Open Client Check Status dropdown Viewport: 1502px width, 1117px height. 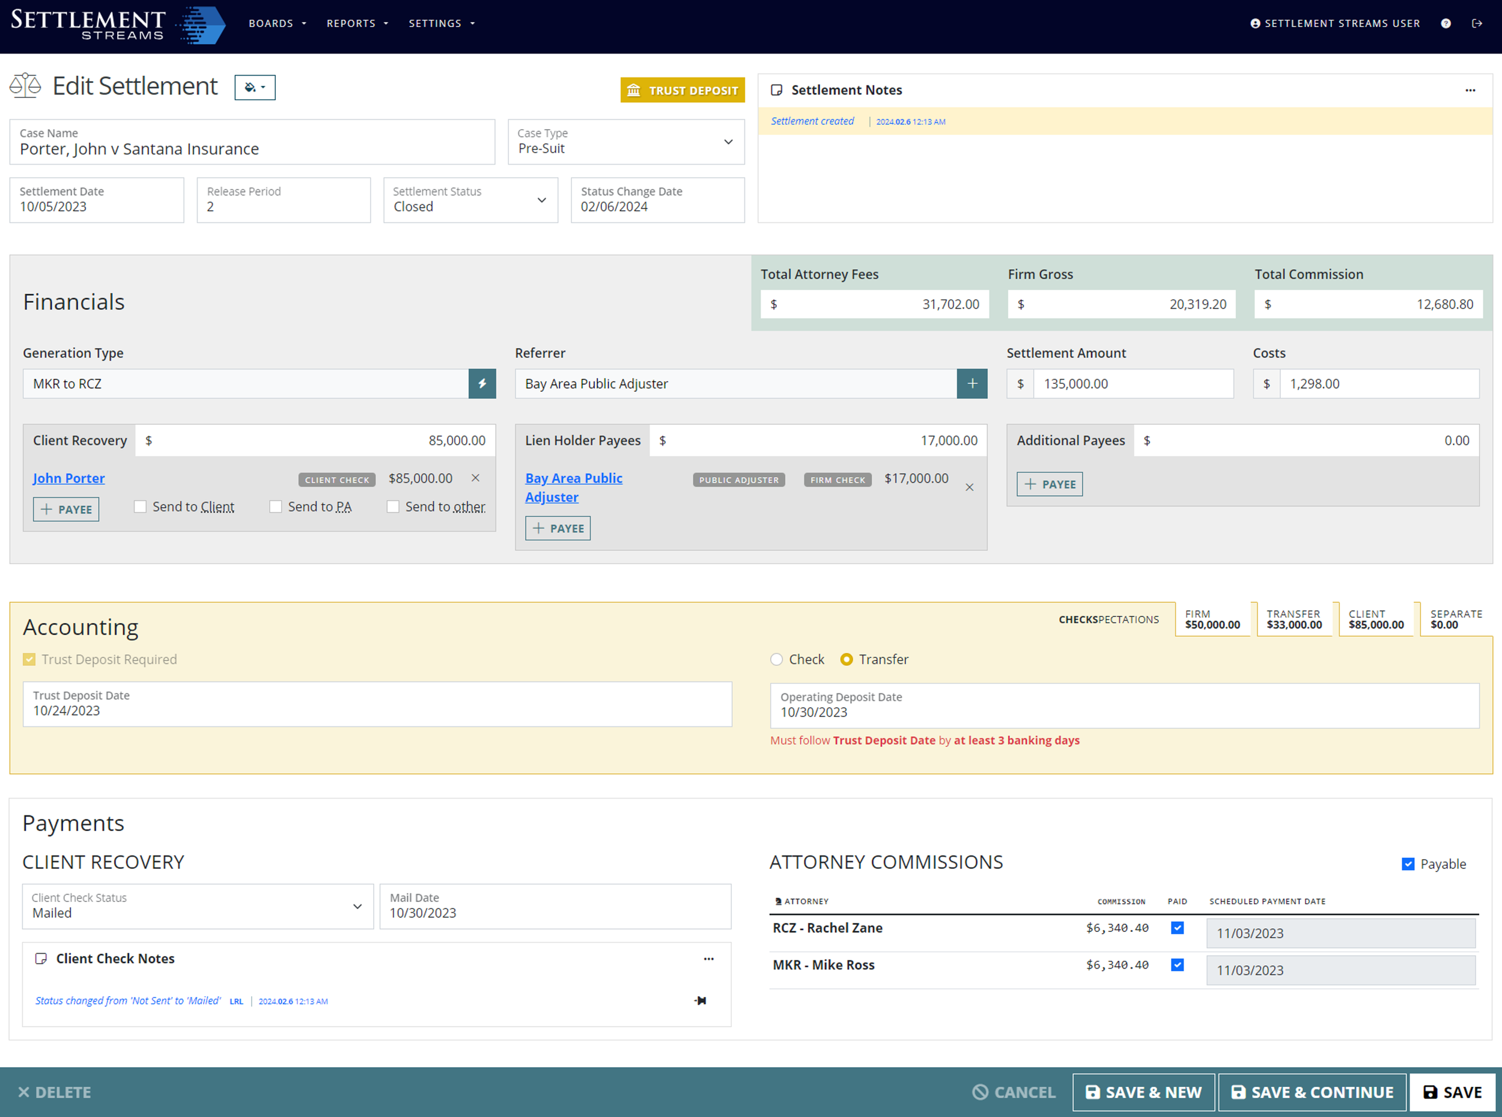[x=357, y=907]
